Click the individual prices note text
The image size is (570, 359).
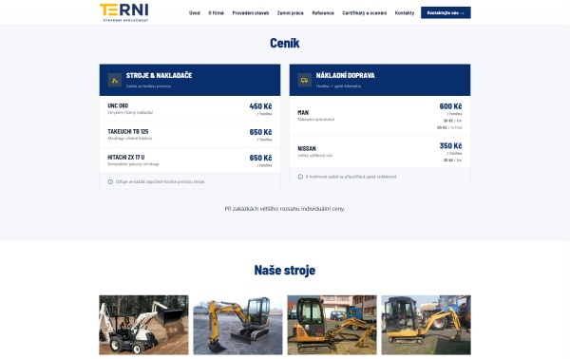(285, 209)
